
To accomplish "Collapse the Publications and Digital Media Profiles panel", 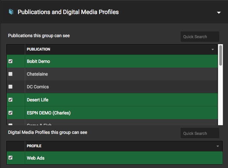I will 219,12.
